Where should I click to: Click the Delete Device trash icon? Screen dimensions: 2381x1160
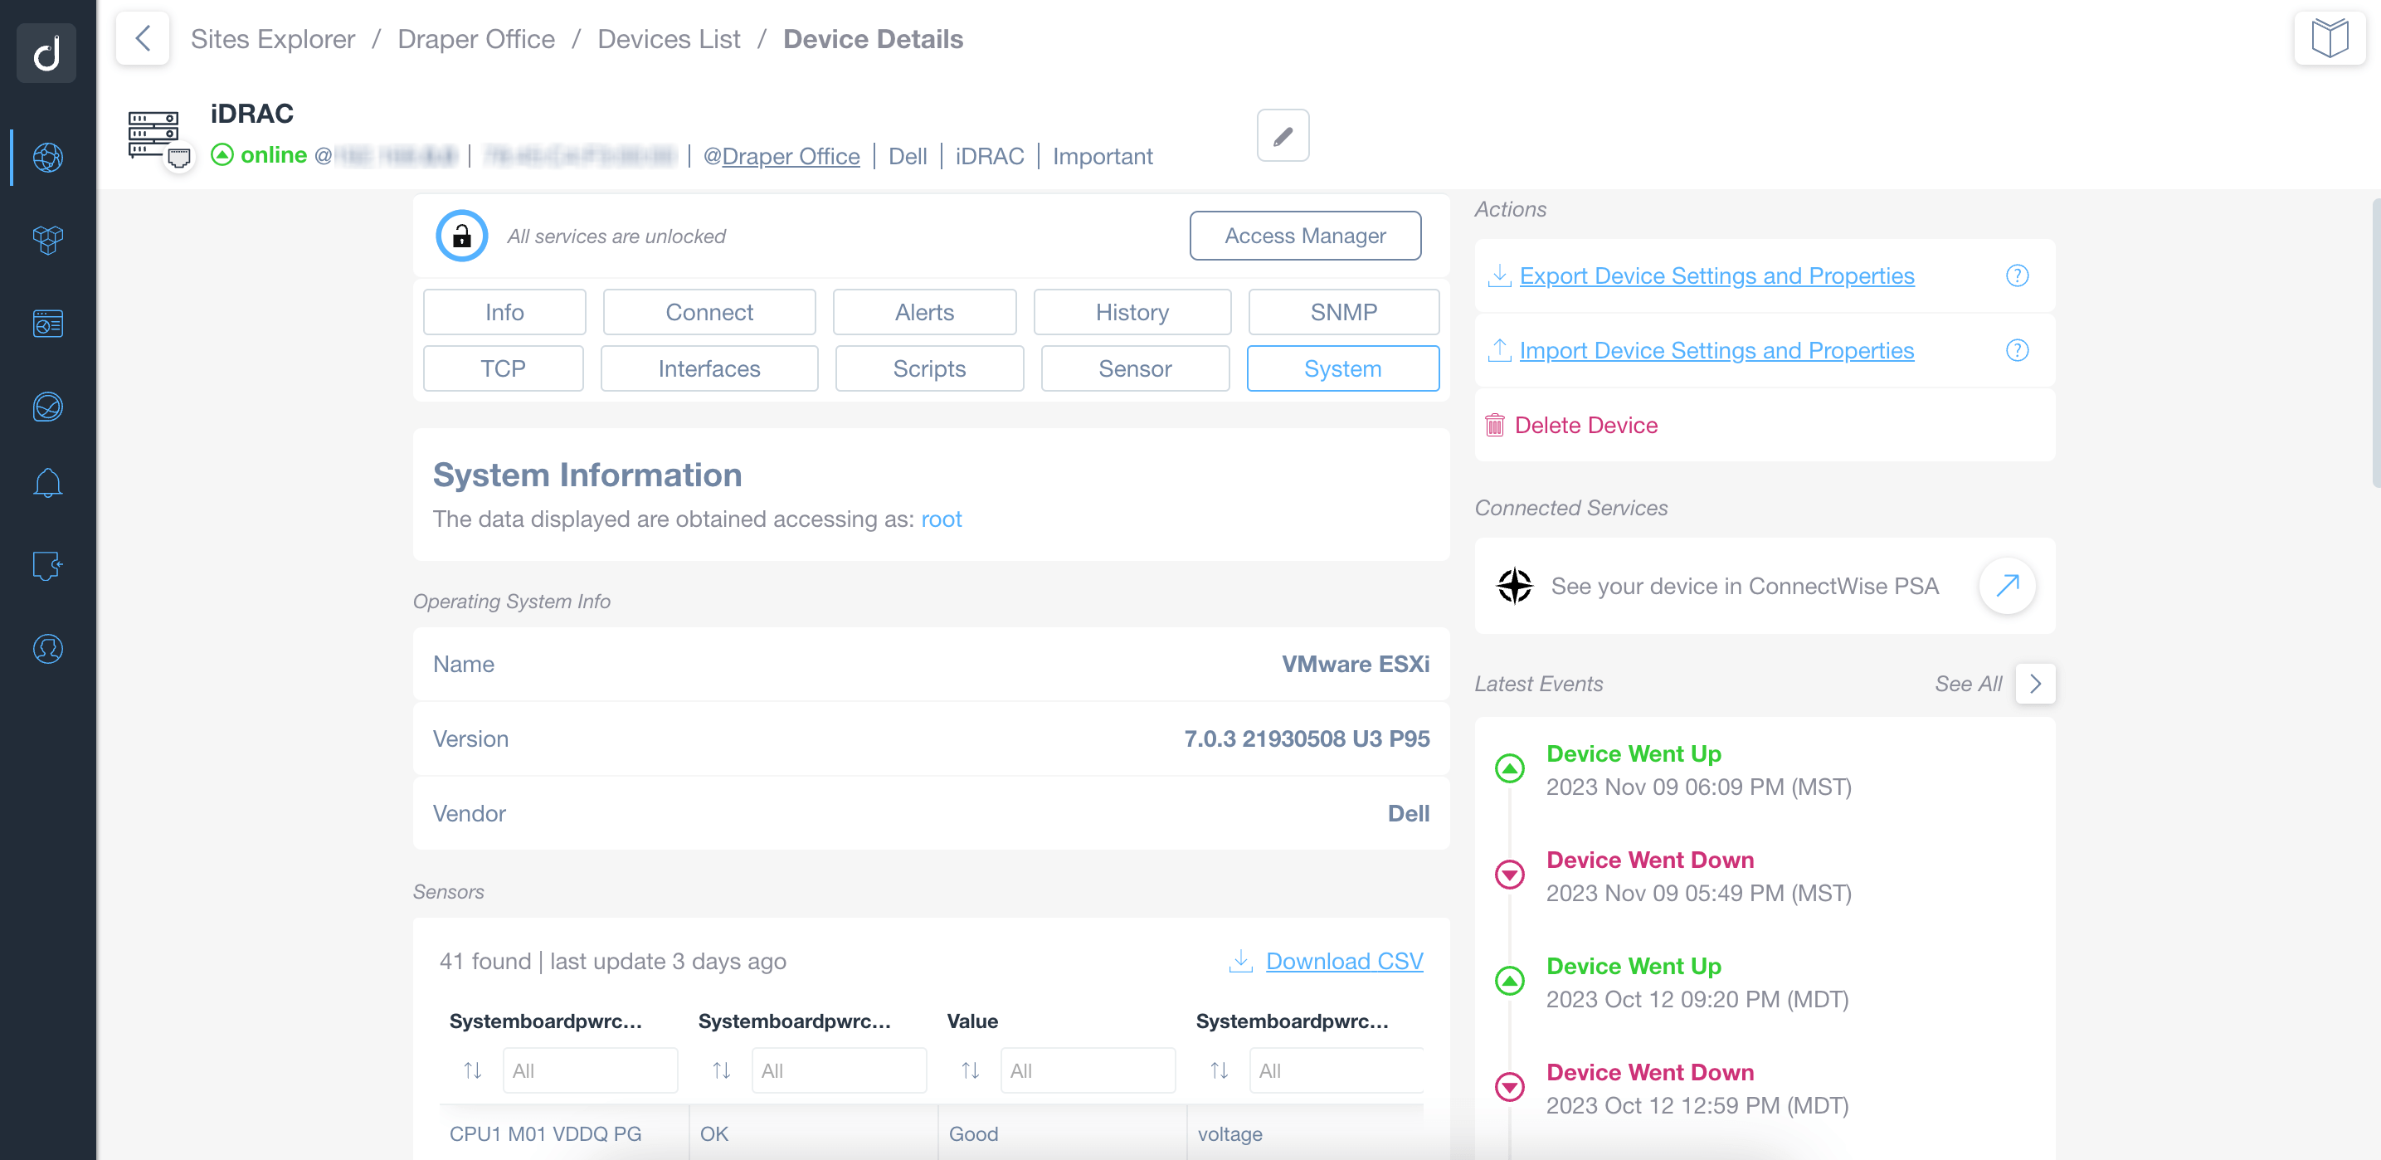[1493, 425]
